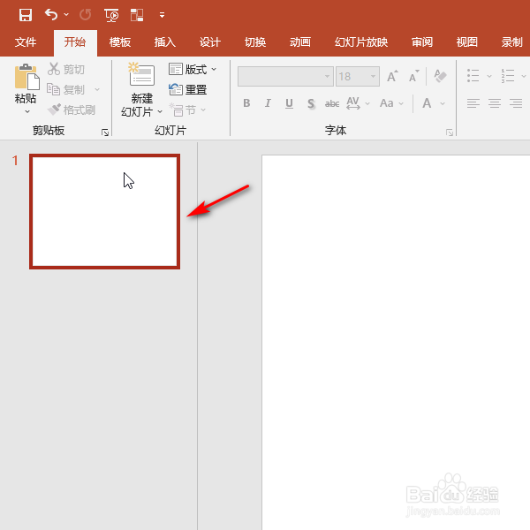Click the Redo icon
This screenshot has height=530, width=530.
[x=85, y=15]
